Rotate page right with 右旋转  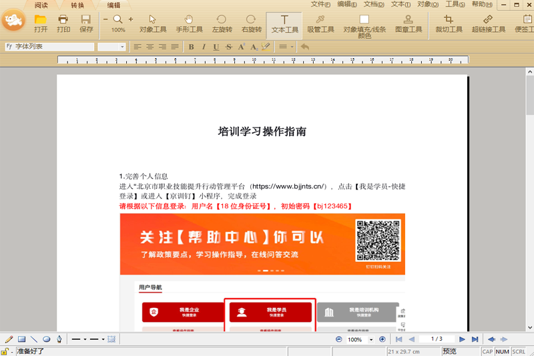pos(252,24)
